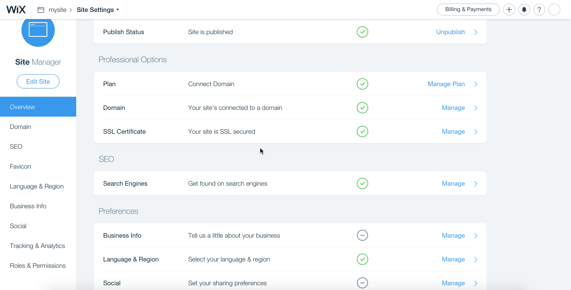Screen dimensions: 571x290
Task: Click the green status icon beside Search Engines
Action: (362, 183)
